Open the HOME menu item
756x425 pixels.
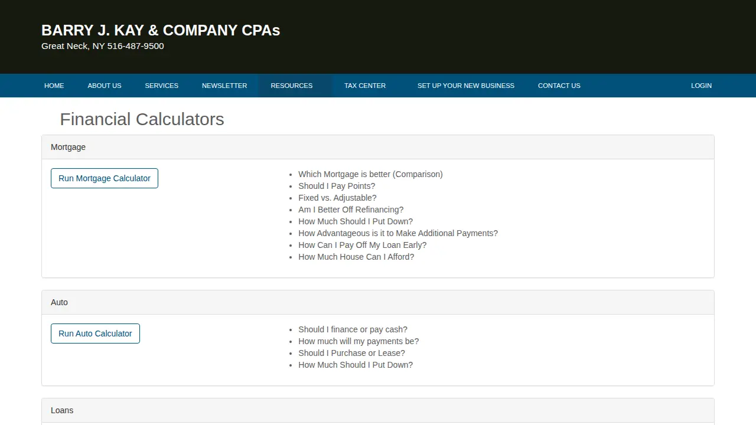tap(54, 86)
